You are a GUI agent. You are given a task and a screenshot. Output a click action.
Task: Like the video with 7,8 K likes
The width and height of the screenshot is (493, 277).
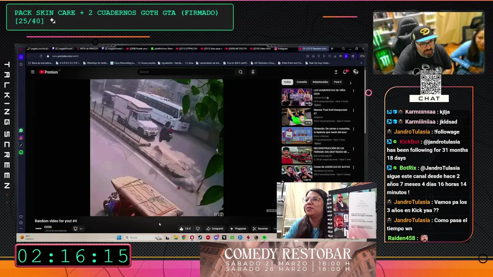[x=185, y=229]
